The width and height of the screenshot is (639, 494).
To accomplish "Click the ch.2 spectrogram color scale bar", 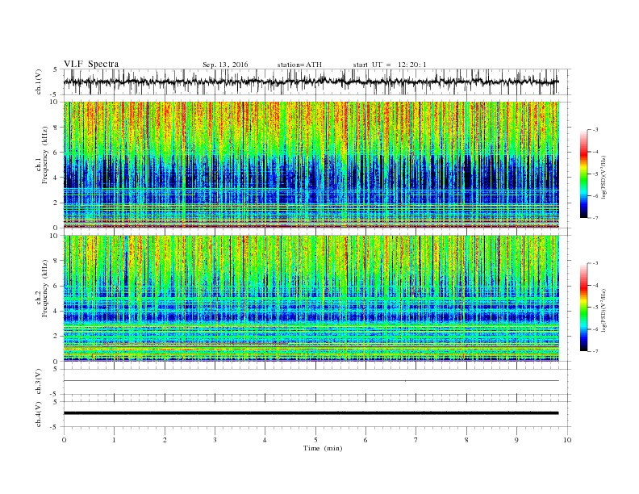I will (583, 308).
